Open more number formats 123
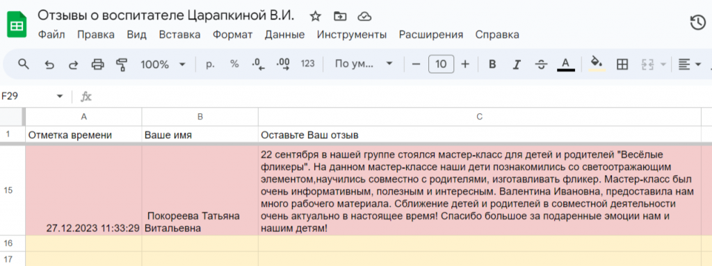The height and width of the screenshot is (266, 712). coord(308,64)
